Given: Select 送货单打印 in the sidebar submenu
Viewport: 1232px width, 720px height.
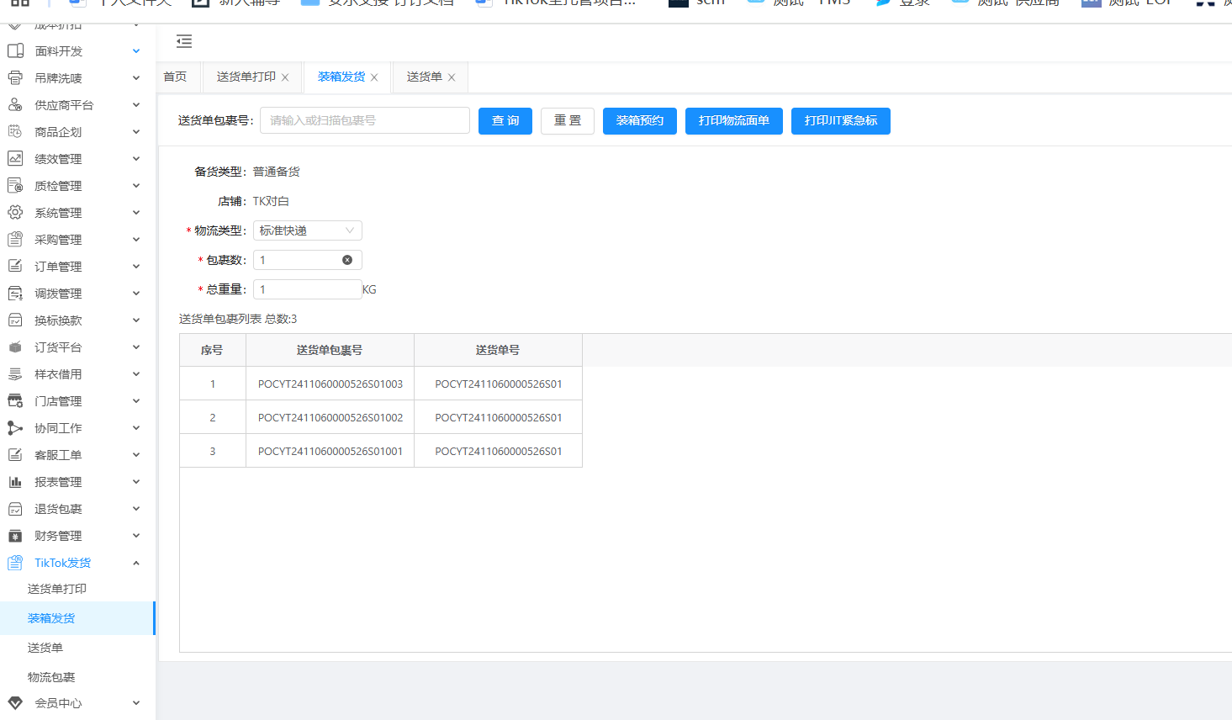Looking at the screenshot, I should point(57,589).
